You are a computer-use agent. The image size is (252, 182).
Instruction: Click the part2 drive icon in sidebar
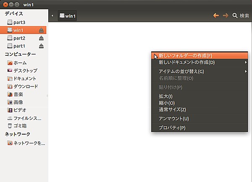10,38
